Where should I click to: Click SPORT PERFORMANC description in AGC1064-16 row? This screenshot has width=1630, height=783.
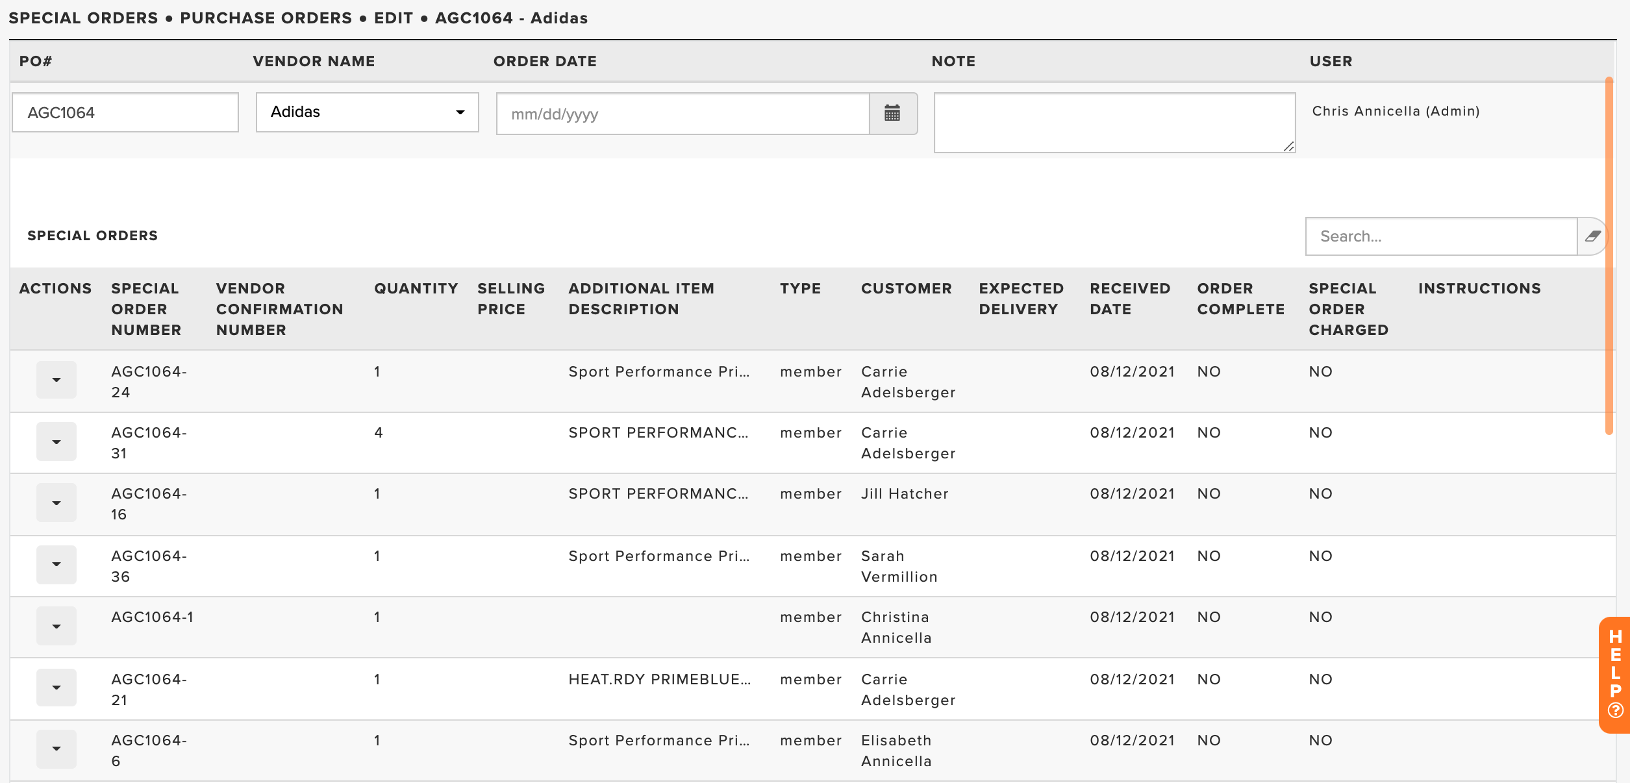658,493
